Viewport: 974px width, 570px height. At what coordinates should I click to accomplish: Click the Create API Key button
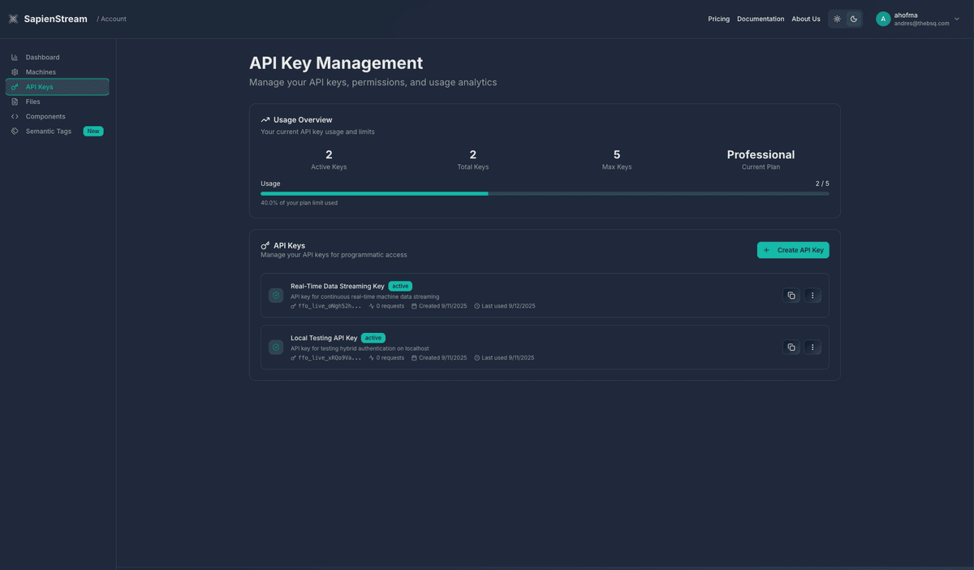793,250
